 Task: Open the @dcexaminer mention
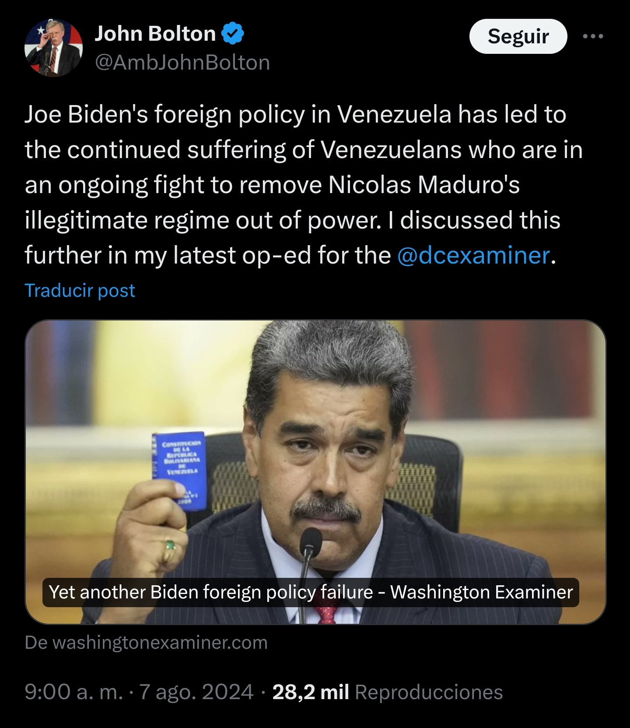pyautogui.click(x=473, y=255)
